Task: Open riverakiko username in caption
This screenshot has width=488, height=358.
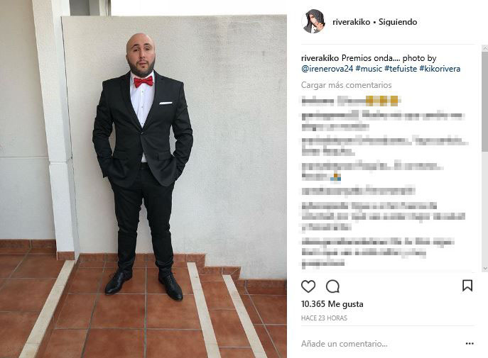Action: click(320, 58)
